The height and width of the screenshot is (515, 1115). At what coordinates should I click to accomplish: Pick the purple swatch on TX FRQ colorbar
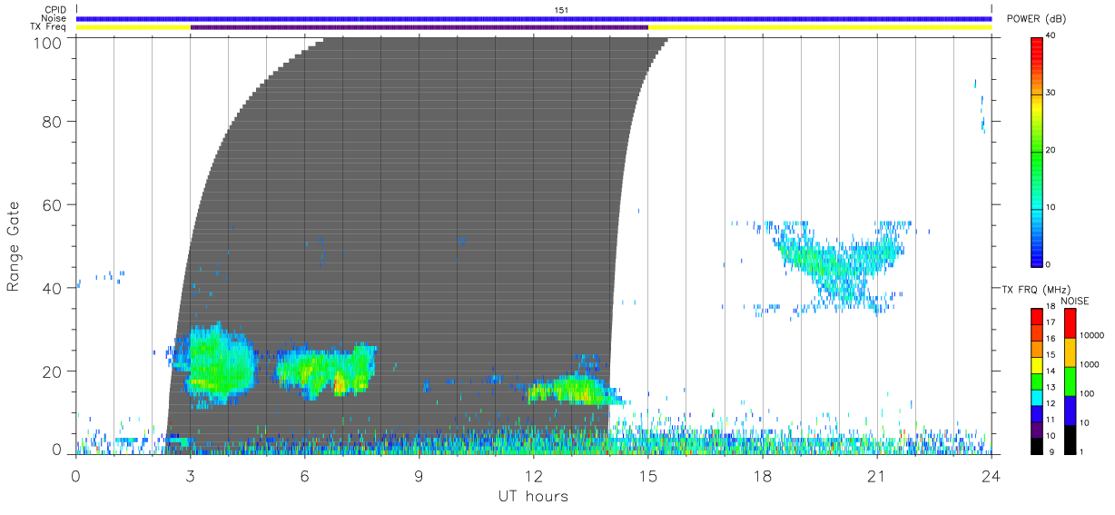pyautogui.click(x=1037, y=428)
